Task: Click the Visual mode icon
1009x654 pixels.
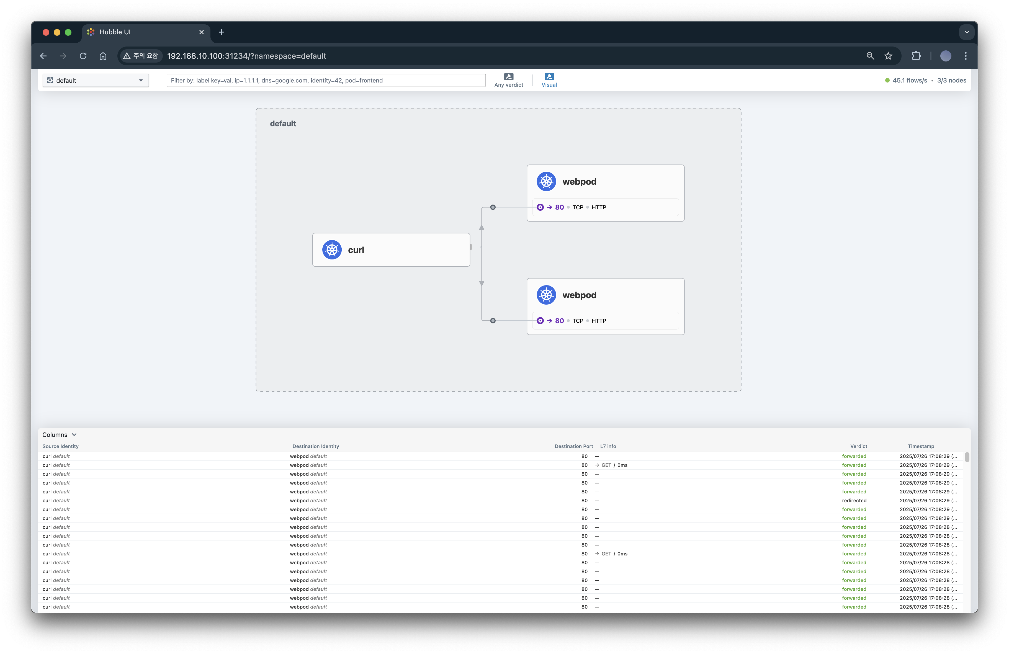Action: 549,77
